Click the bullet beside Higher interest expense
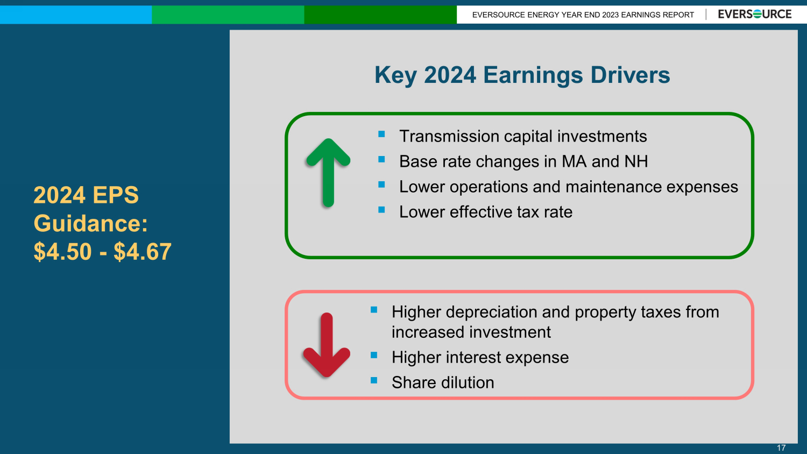 [374, 356]
